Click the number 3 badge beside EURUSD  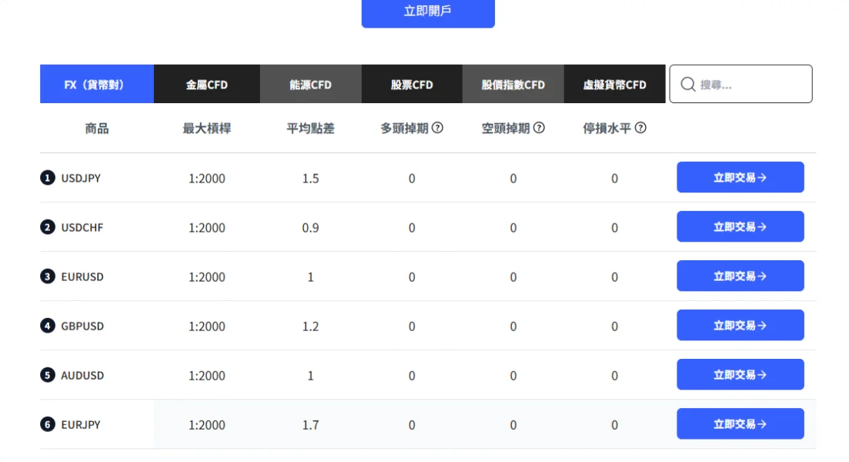tap(48, 276)
